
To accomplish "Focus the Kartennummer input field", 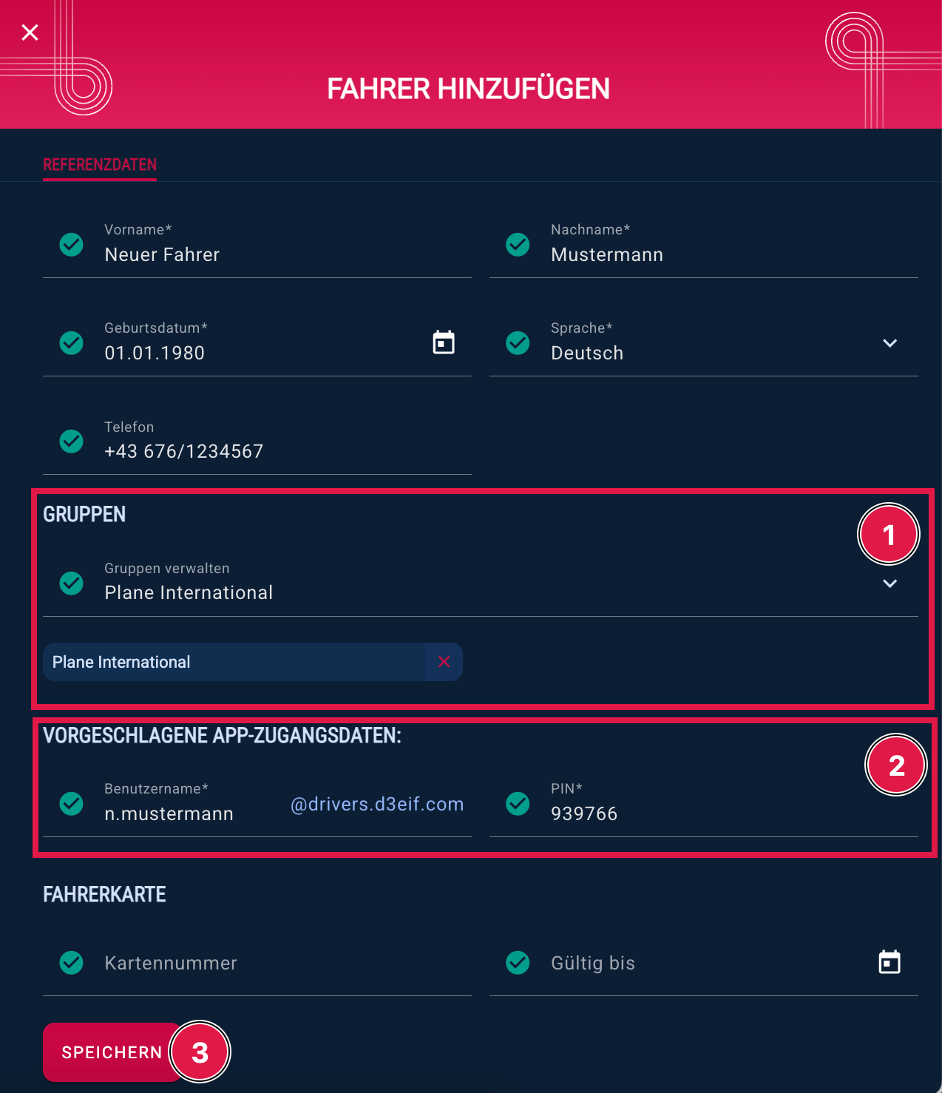I will pyautogui.click(x=281, y=963).
